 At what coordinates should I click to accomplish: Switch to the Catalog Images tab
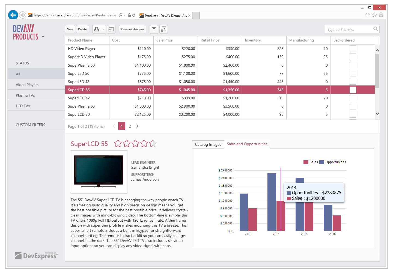[208, 144]
